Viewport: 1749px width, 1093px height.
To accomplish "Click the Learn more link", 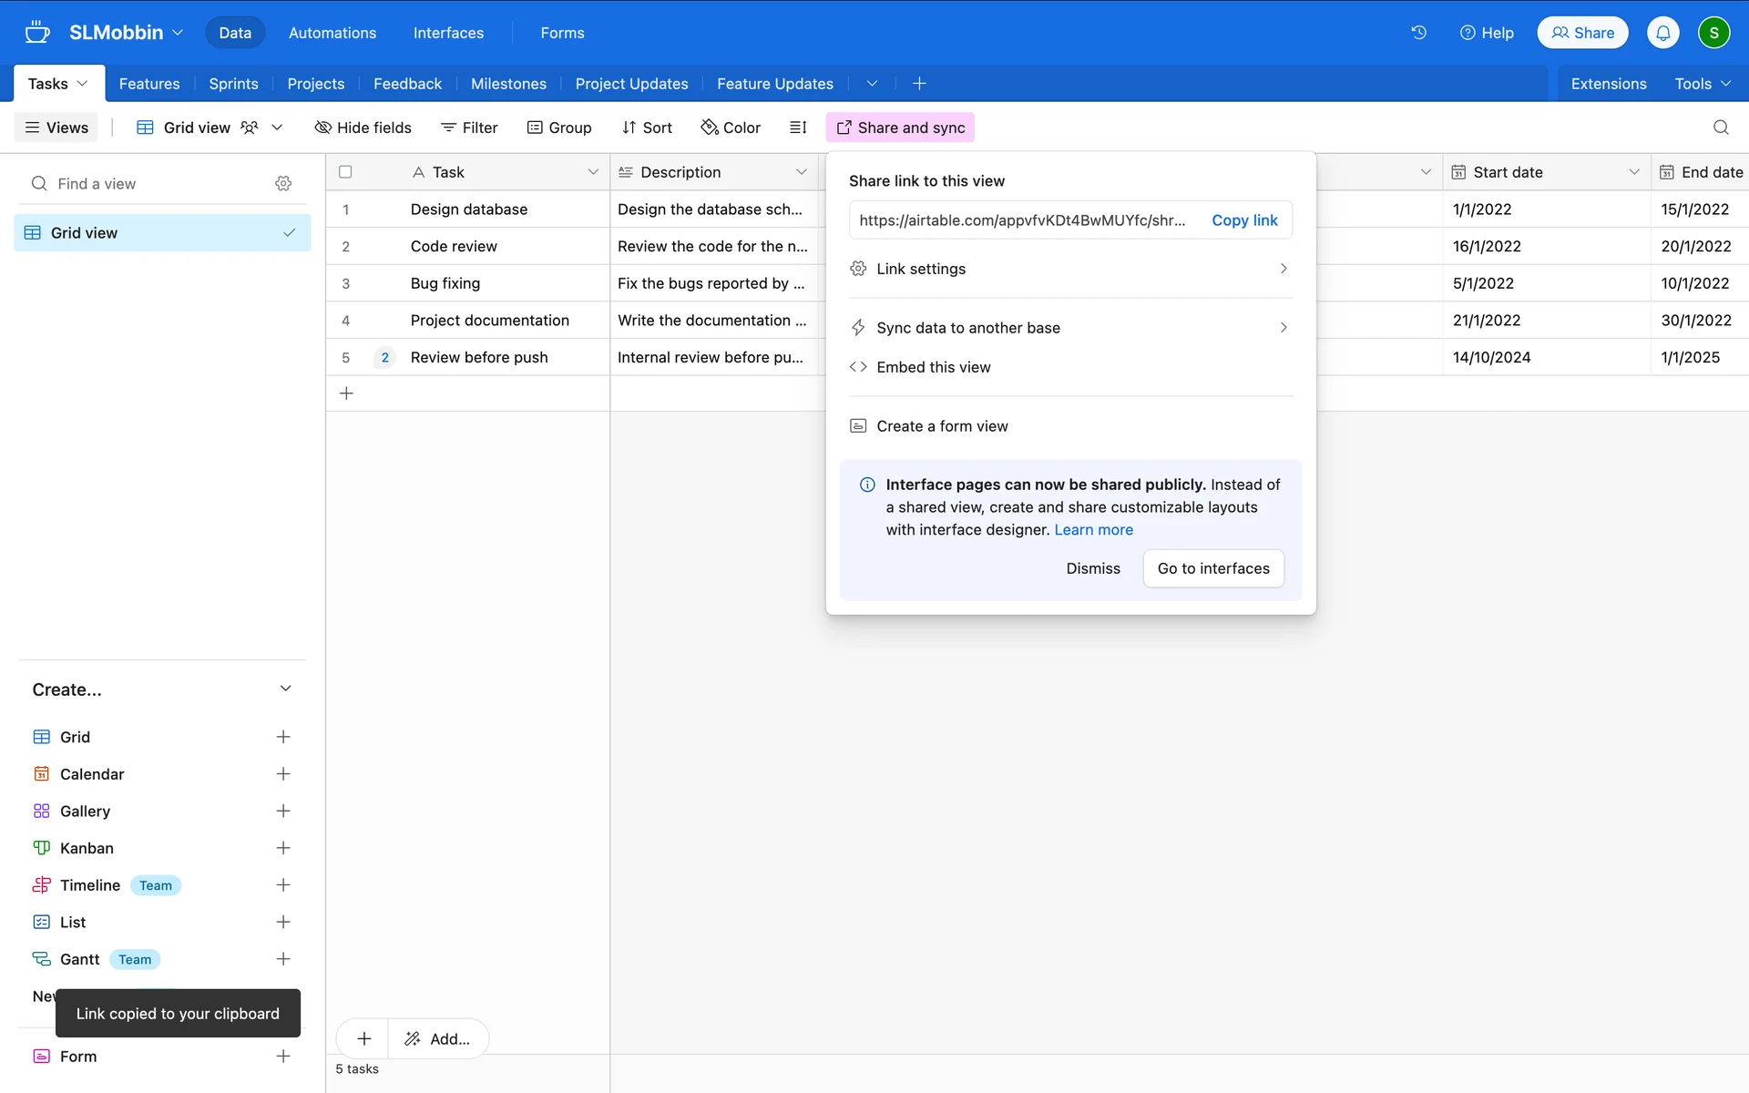I will pyautogui.click(x=1093, y=530).
